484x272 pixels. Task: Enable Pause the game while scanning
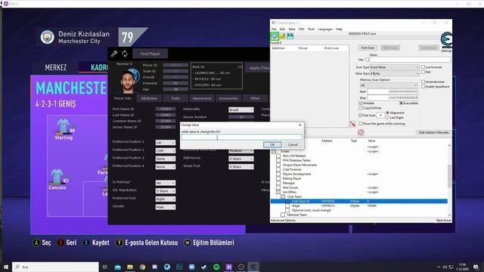(x=360, y=124)
